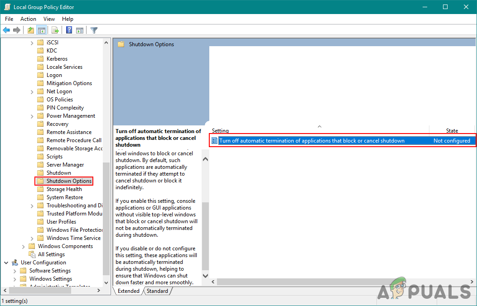Image resolution: width=477 pixels, height=306 pixels.
Task: Click settings list horizontal scroll left arrow
Action: (x=213, y=282)
